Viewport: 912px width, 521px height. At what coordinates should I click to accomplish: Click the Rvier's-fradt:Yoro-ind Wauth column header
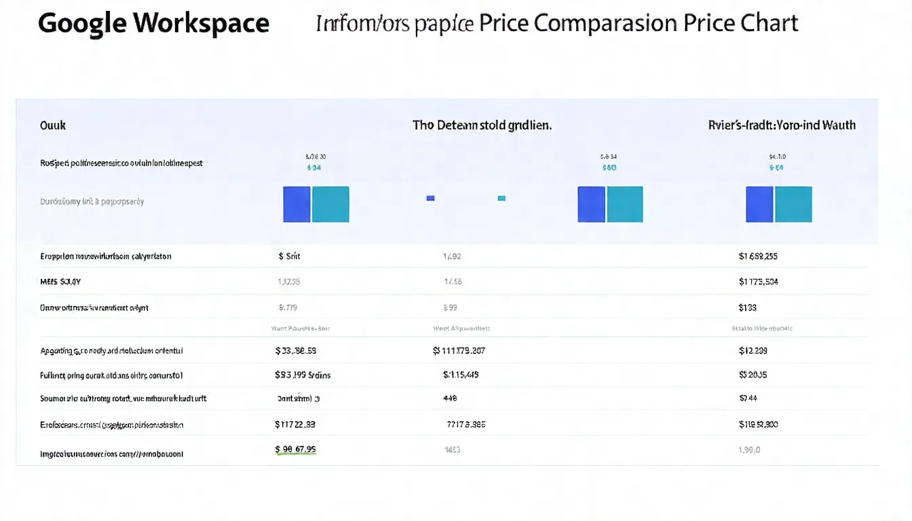[781, 126]
